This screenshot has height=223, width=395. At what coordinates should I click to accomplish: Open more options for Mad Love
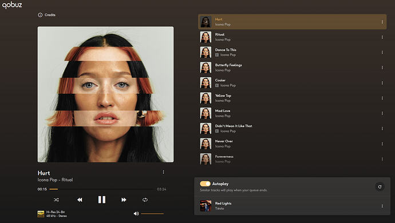(x=382, y=113)
